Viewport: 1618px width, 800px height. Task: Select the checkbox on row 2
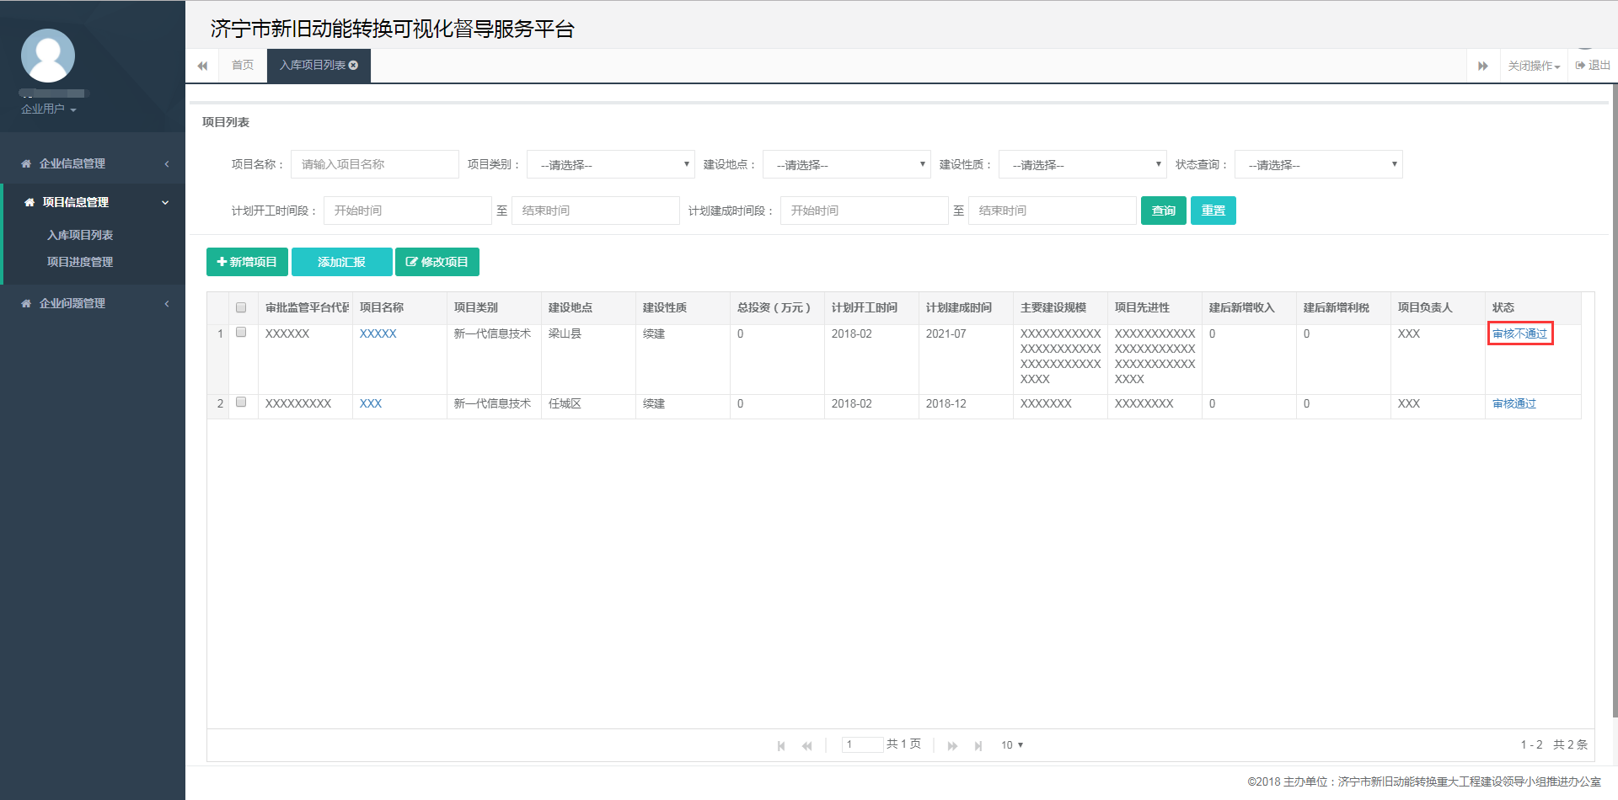pos(241,402)
